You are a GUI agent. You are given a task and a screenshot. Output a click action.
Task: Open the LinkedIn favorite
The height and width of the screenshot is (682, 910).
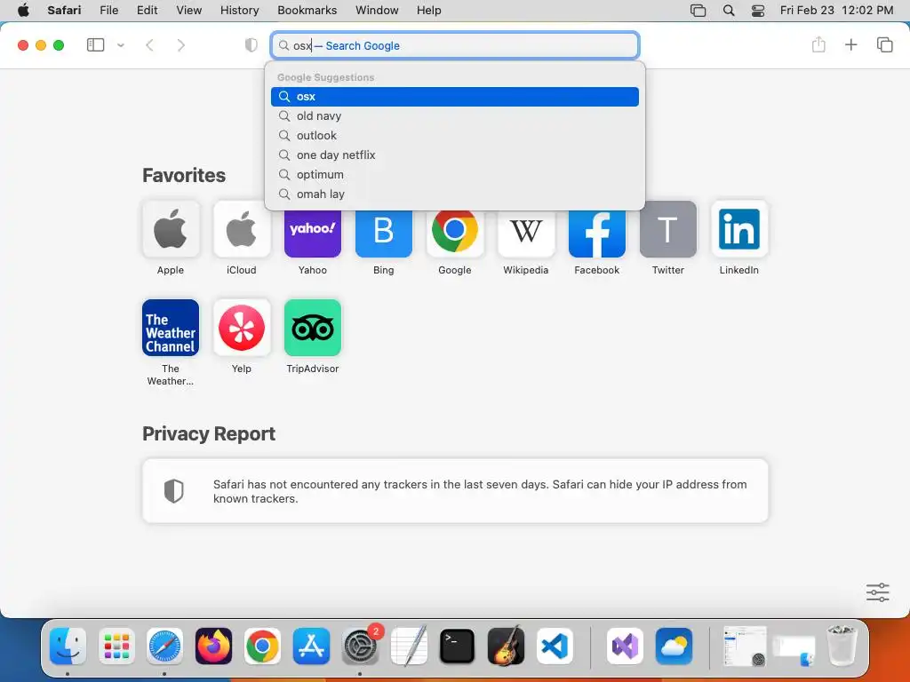tap(739, 229)
